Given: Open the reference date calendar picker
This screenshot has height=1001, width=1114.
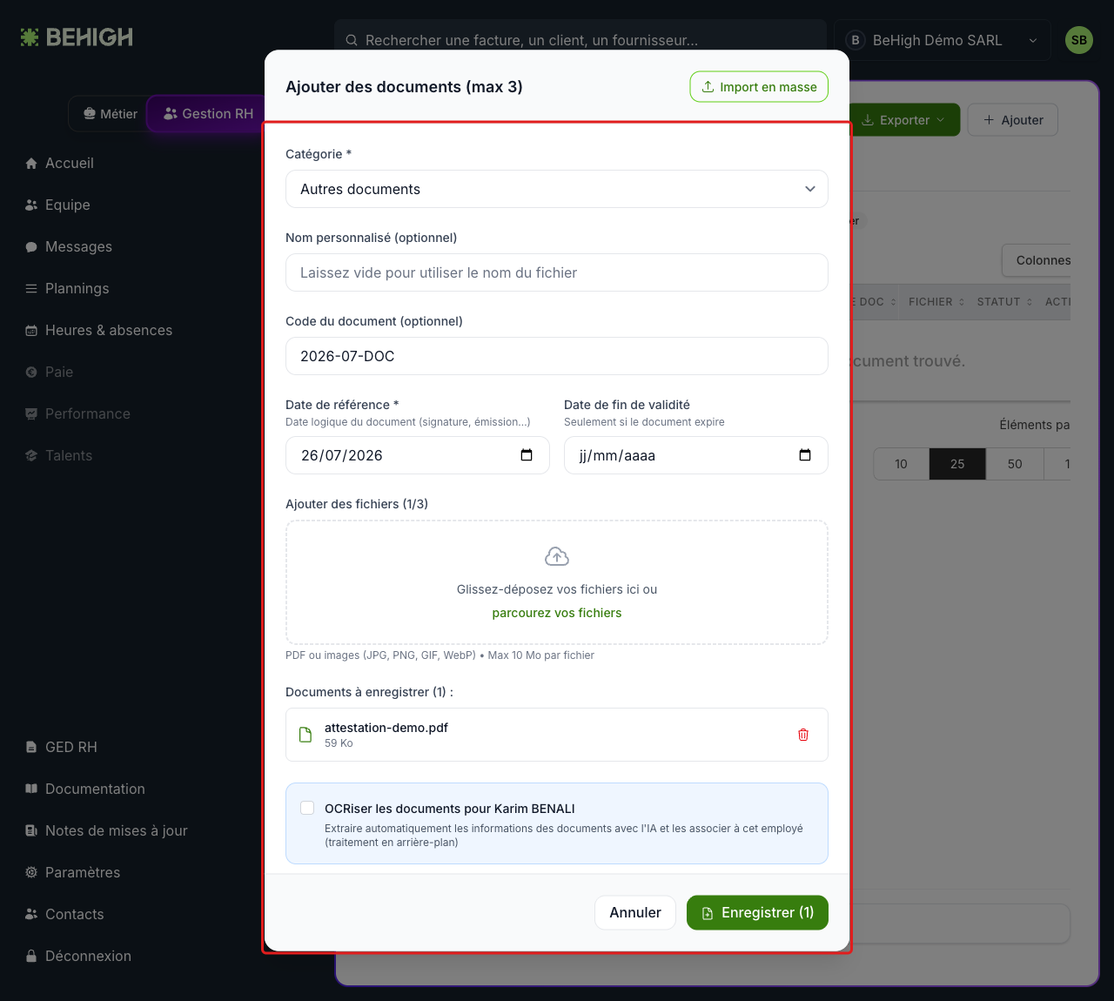Looking at the screenshot, I should [527, 455].
